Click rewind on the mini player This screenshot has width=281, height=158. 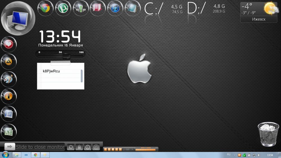[x=117, y=149]
